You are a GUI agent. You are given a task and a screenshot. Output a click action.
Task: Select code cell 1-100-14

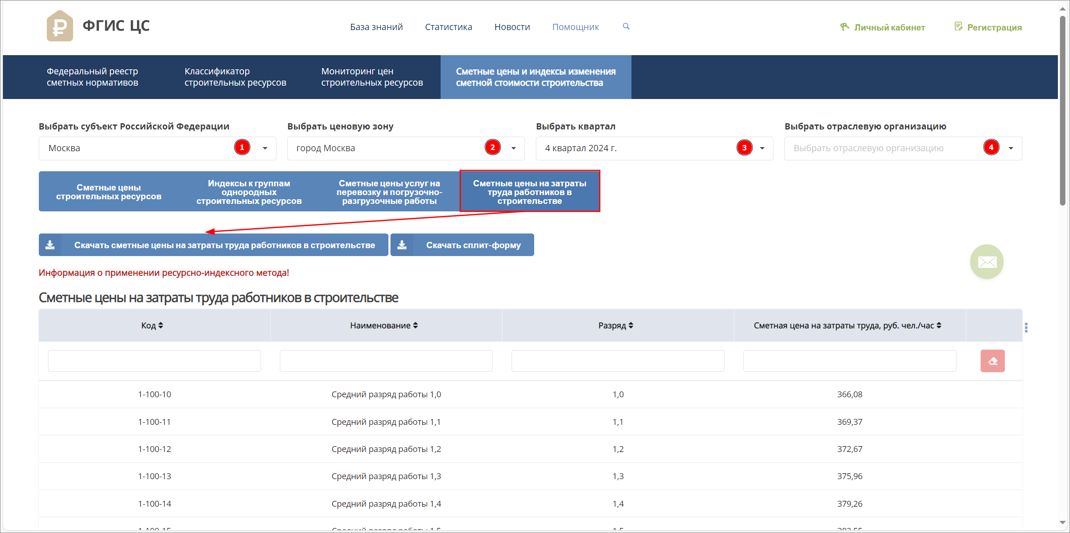tap(155, 504)
